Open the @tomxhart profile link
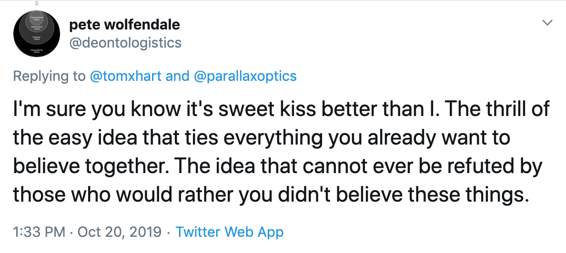The height and width of the screenshot is (253, 566). tap(125, 76)
